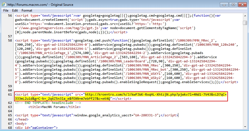Click the 'MacNN Forums' title text
Screen dimensions: 249x131
point(54,107)
